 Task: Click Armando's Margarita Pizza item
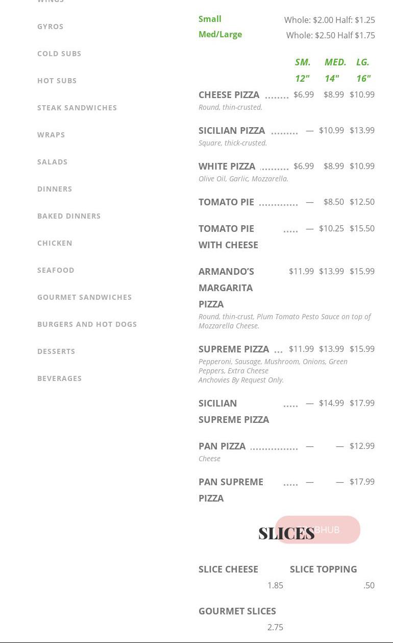[226, 288]
